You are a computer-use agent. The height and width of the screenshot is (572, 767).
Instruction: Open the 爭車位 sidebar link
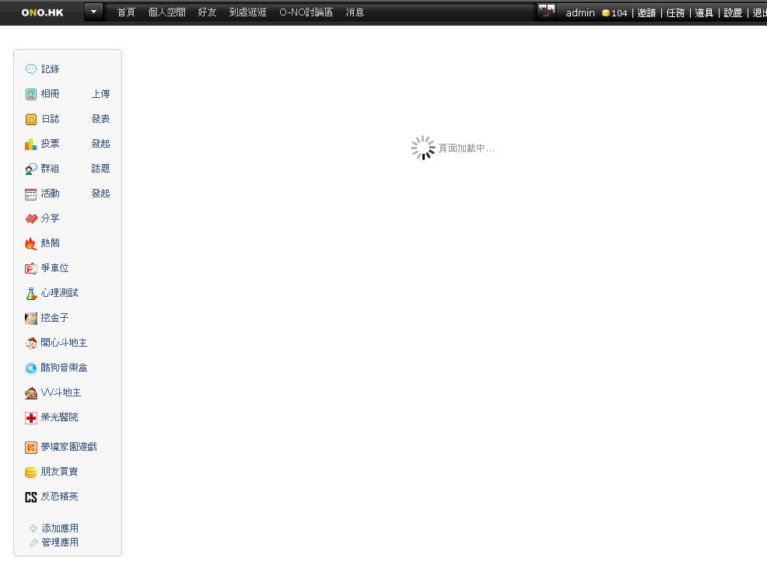point(54,268)
